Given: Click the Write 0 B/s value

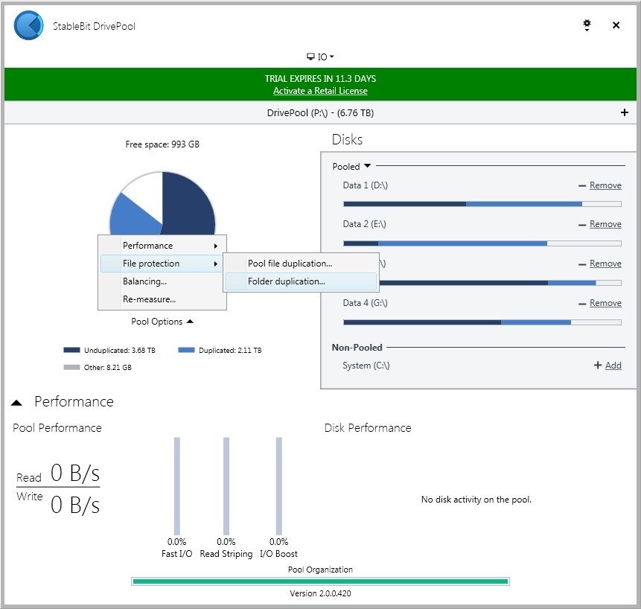Looking at the screenshot, I should click(75, 505).
